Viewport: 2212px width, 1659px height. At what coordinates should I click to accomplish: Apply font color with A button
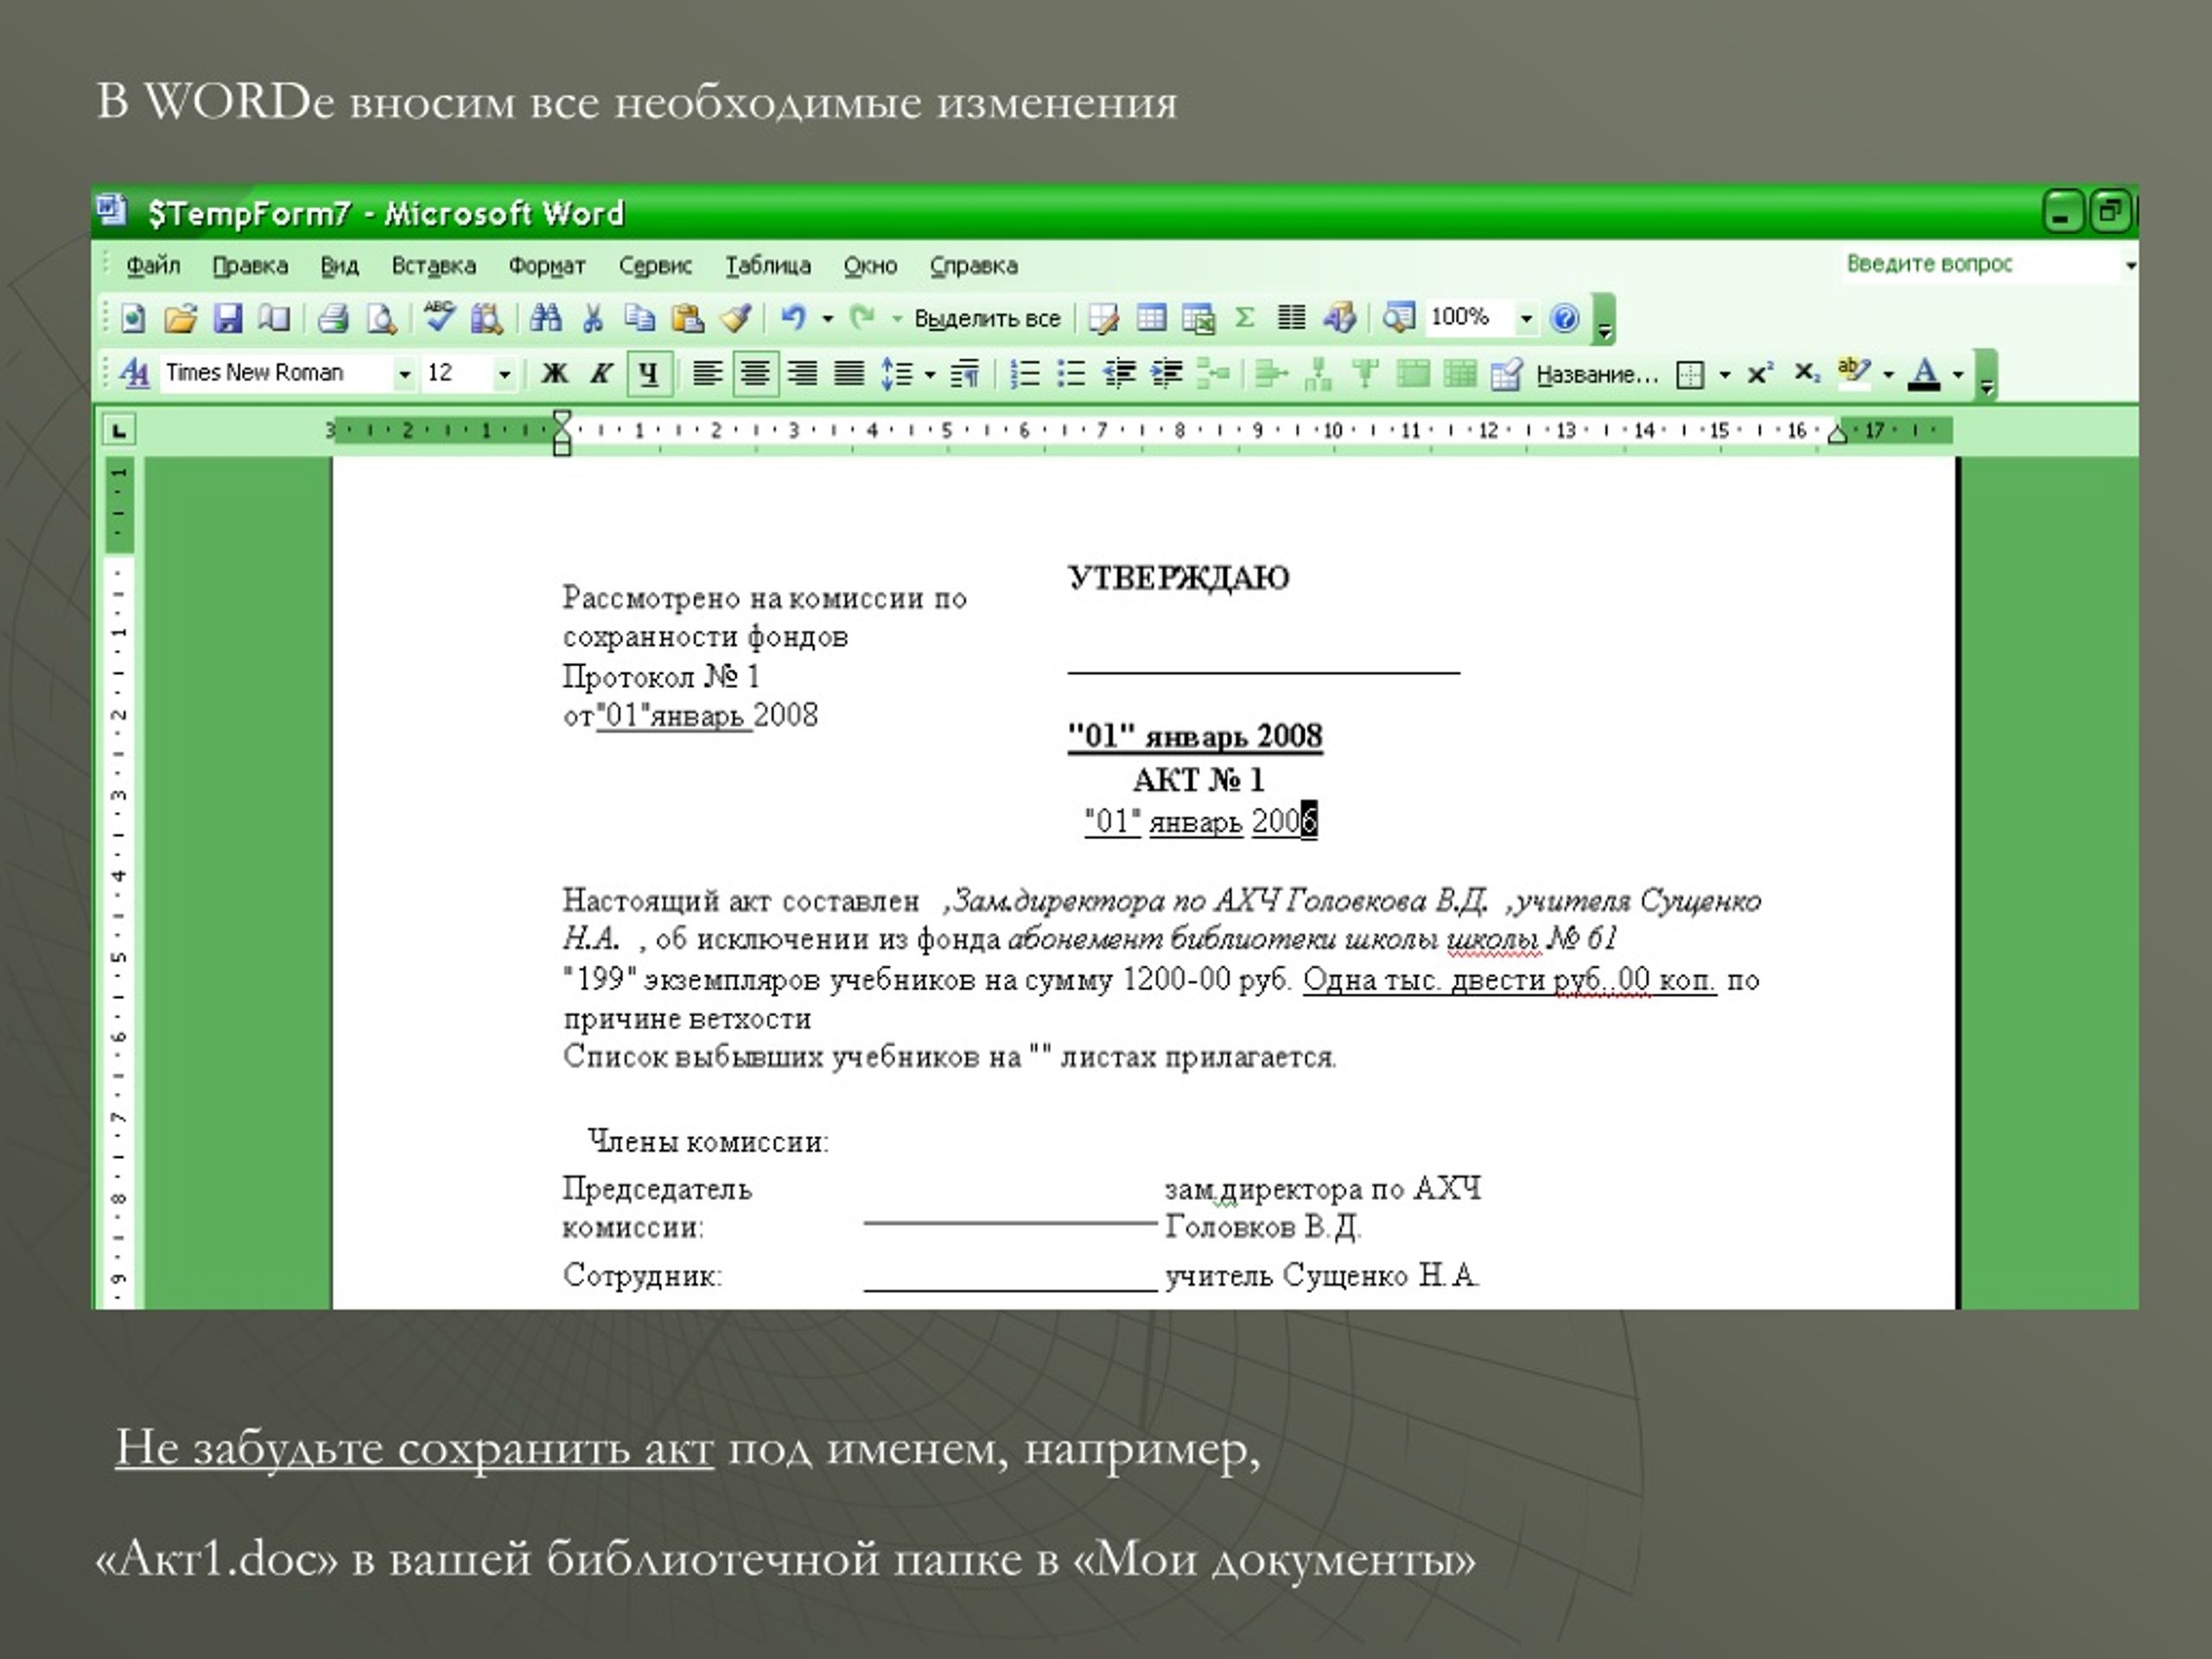pos(1924,374)
